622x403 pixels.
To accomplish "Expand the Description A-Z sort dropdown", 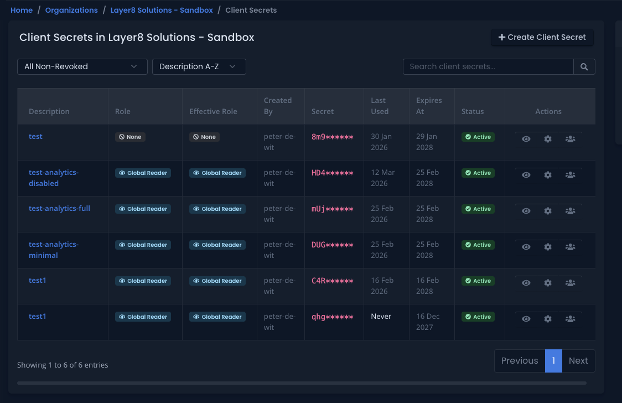I will (199, 66).
